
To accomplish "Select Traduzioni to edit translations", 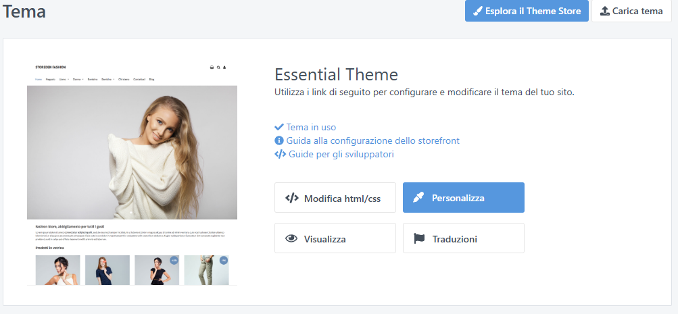I will [455, 238].
